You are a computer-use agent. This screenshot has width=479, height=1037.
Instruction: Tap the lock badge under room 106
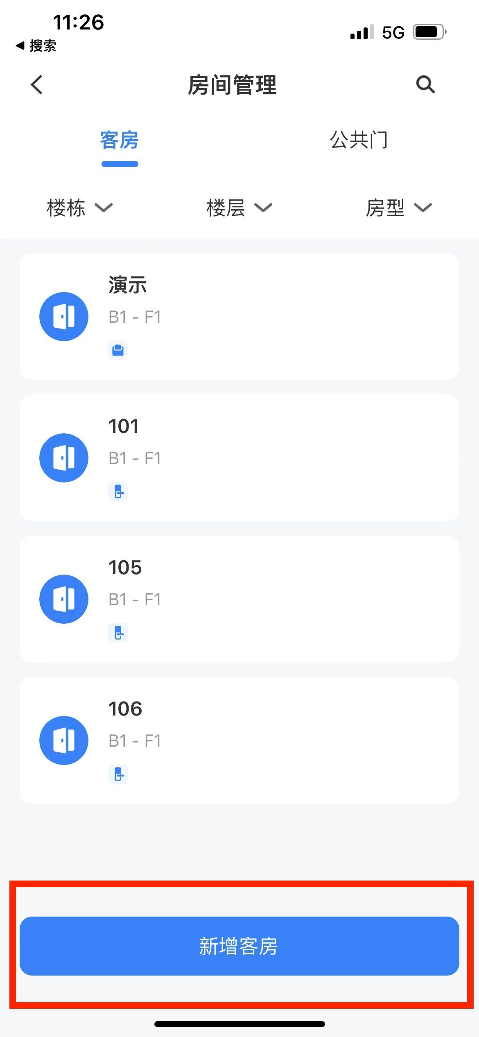[118, 774]
